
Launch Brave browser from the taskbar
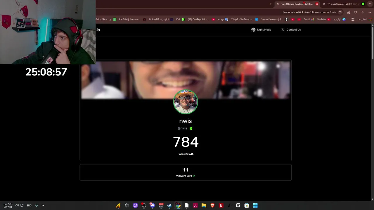coord(212,205)
